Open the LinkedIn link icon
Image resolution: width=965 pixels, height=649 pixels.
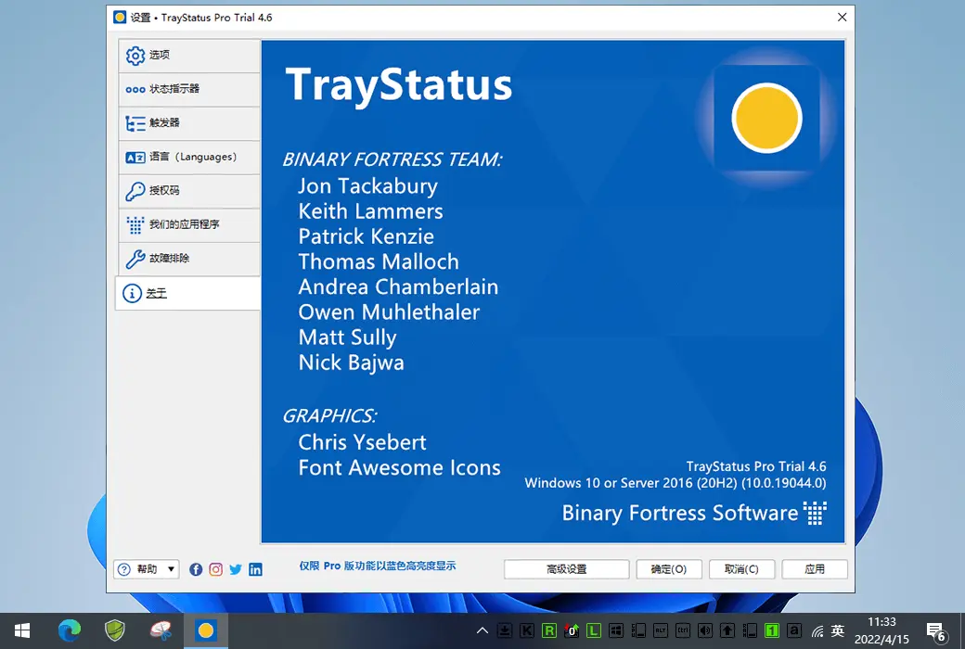[255, 569]
